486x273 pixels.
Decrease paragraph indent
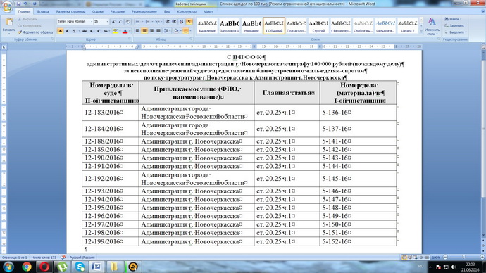pos(168,22)
